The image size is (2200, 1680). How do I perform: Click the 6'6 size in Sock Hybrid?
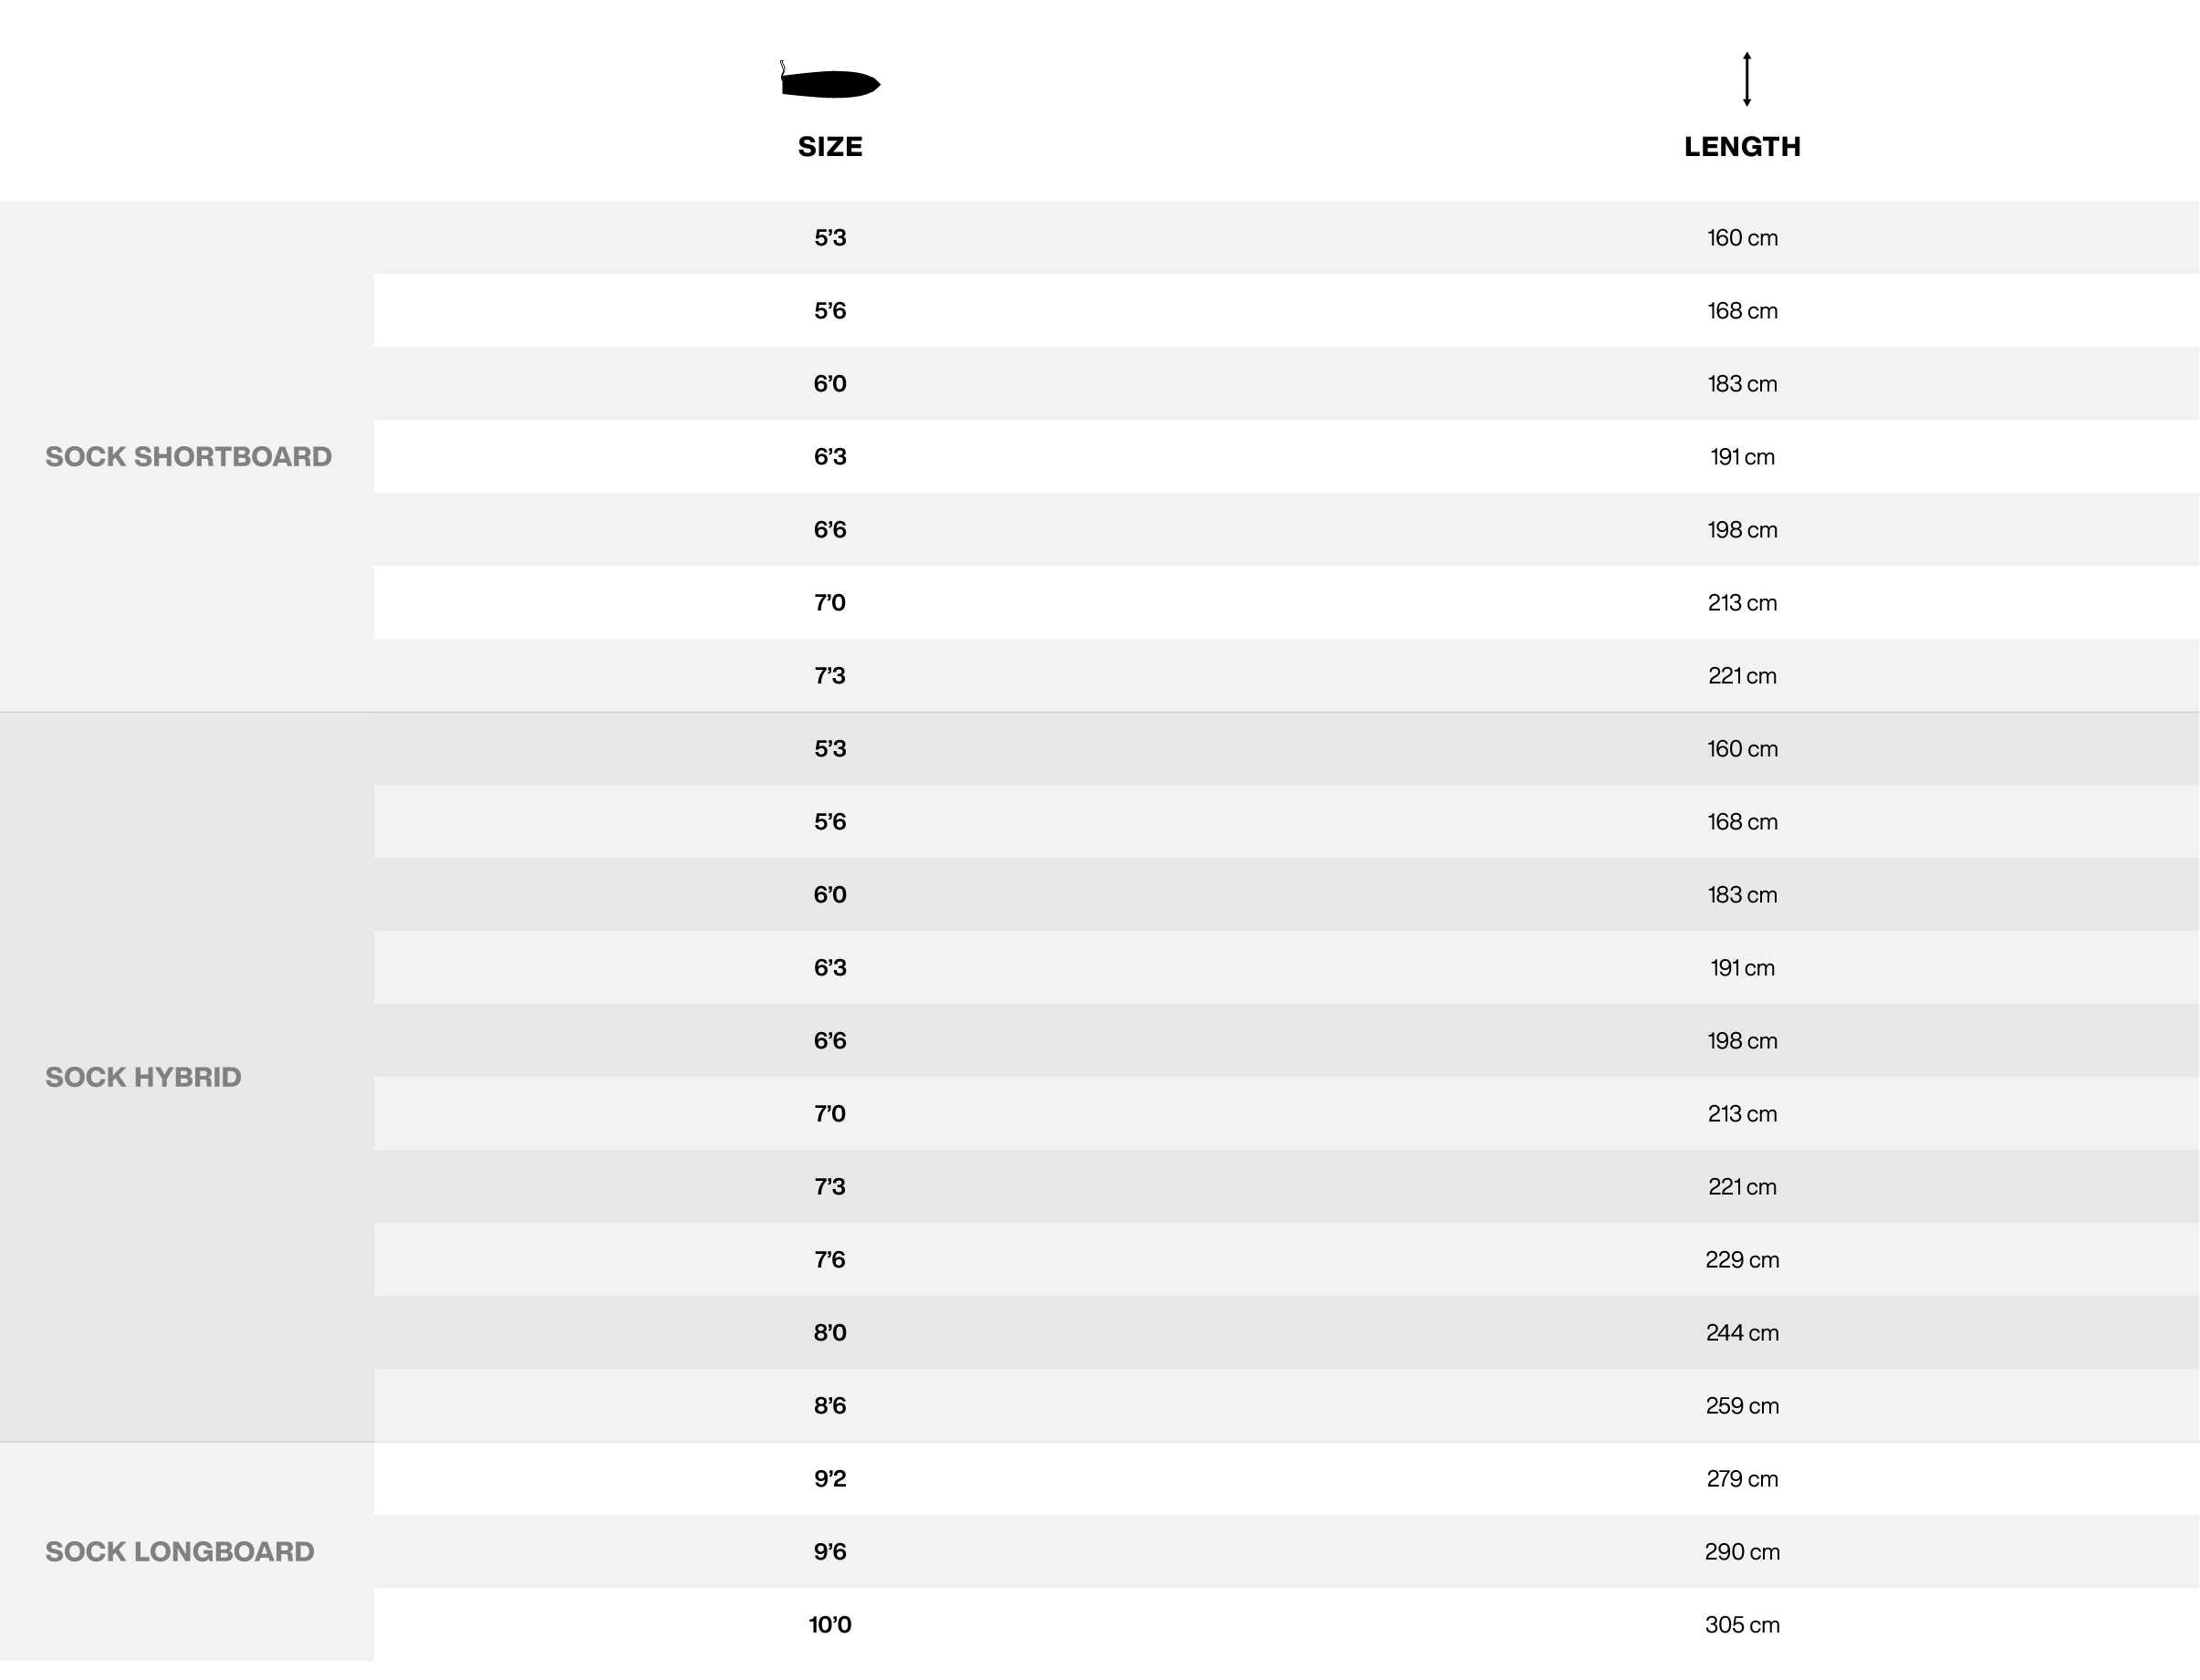[x=830, y=1041]
